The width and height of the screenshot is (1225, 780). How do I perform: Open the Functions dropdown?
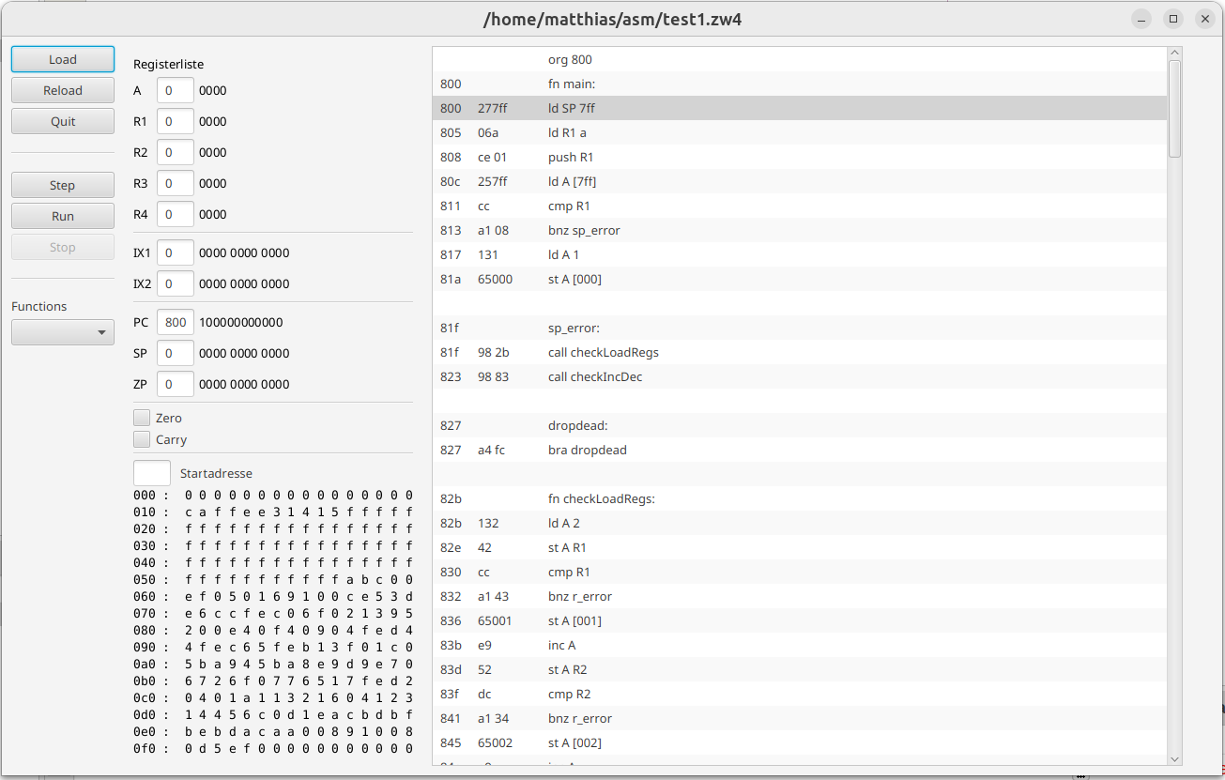tap(63, 332)
